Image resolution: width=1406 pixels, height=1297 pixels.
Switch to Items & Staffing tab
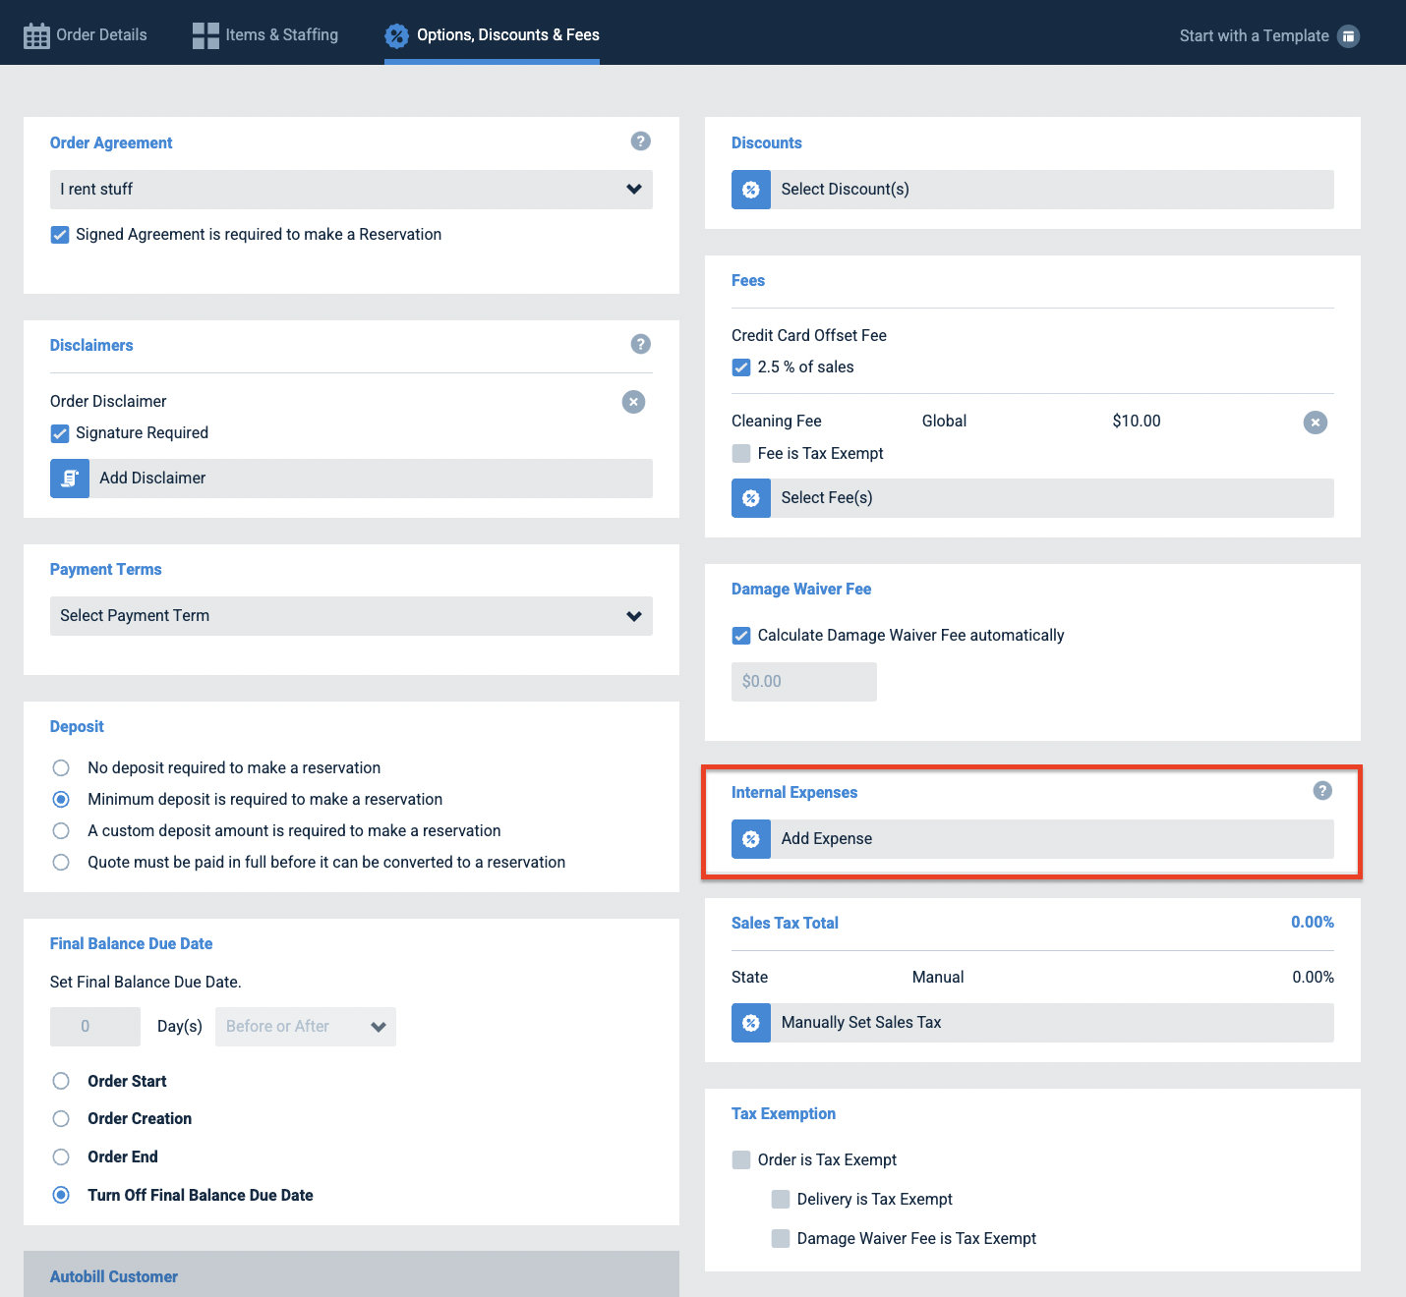265,35
